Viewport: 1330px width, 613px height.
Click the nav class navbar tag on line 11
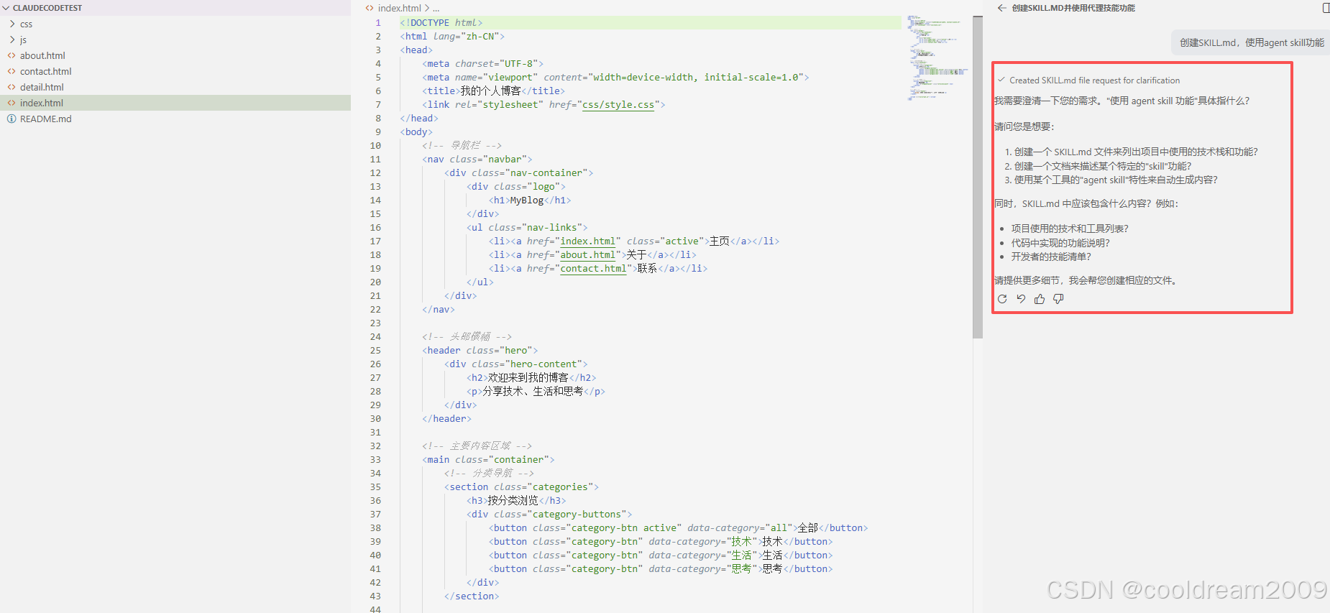coord(477,160)
